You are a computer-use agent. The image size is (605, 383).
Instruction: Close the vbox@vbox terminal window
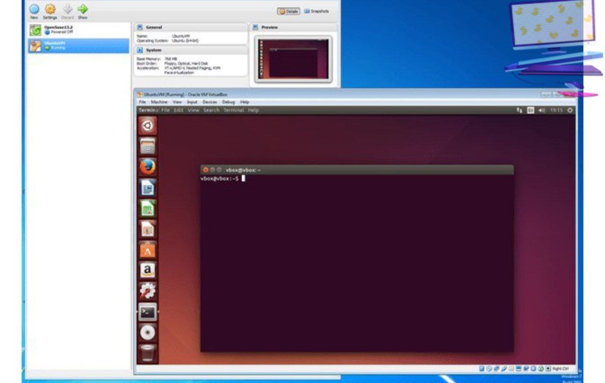coord(206,170)
